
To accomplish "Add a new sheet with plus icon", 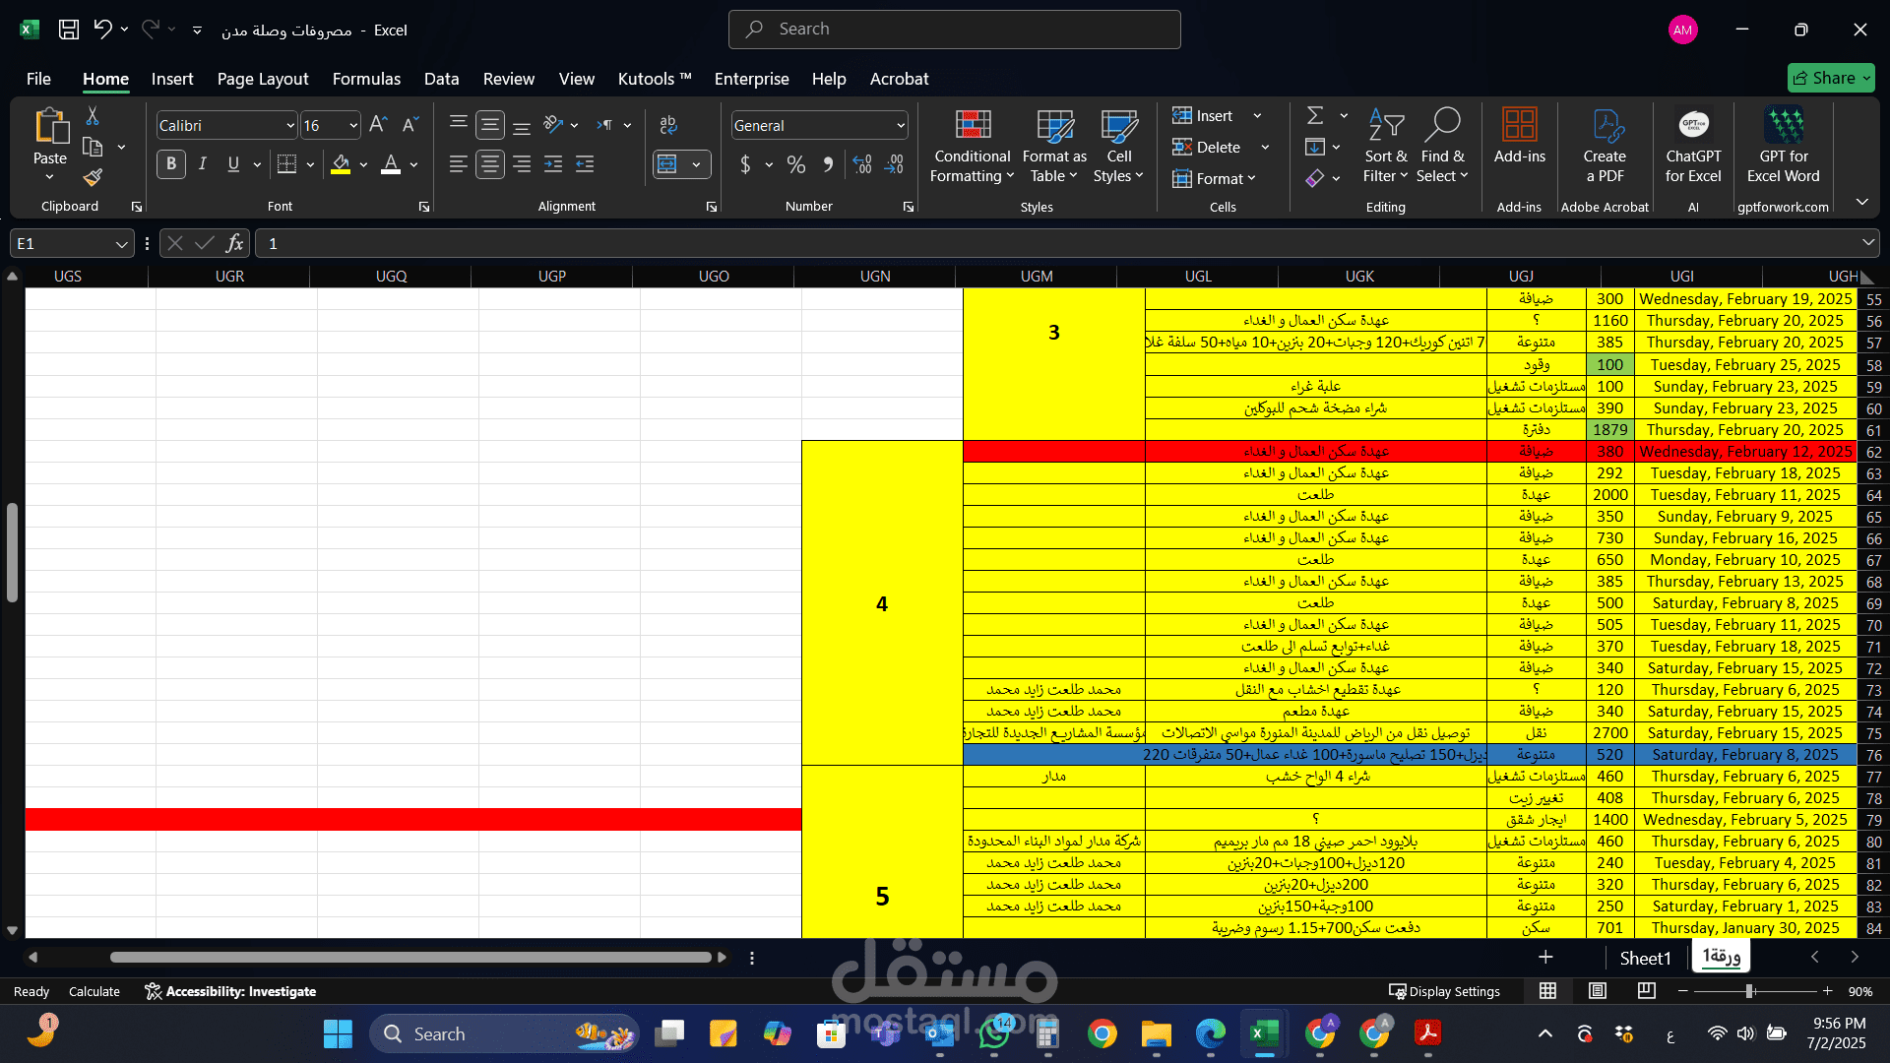I will coord(1545,957).
